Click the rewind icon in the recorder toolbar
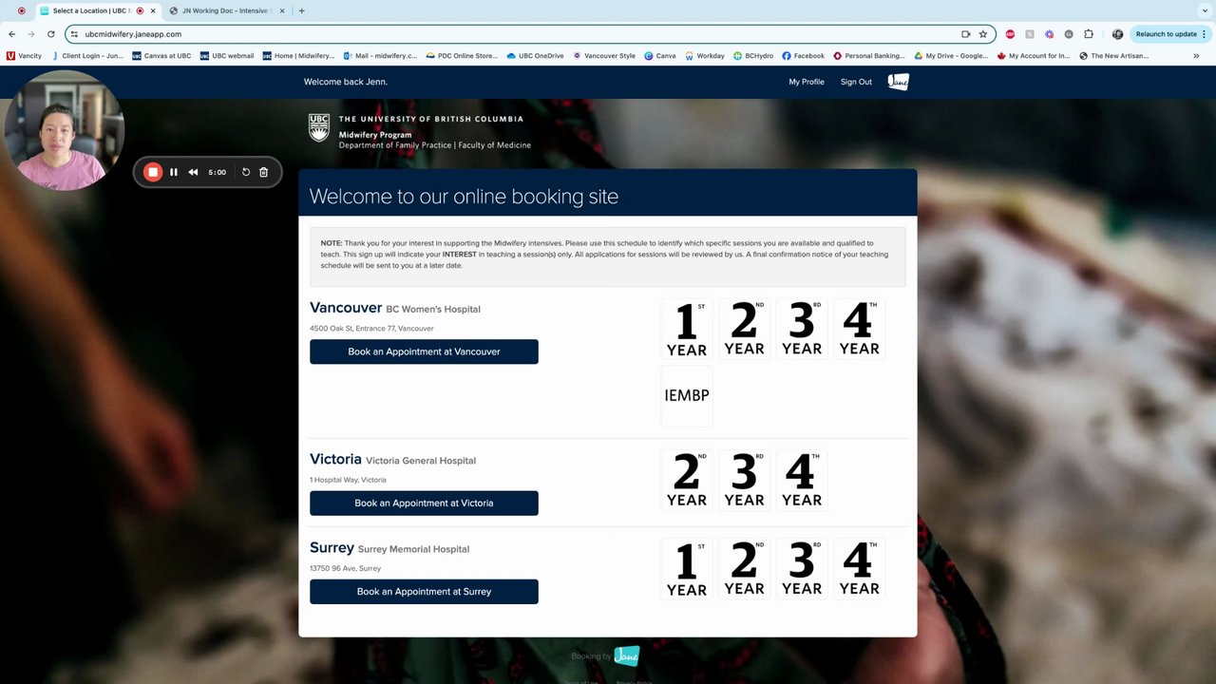 [x=193, y=172]
